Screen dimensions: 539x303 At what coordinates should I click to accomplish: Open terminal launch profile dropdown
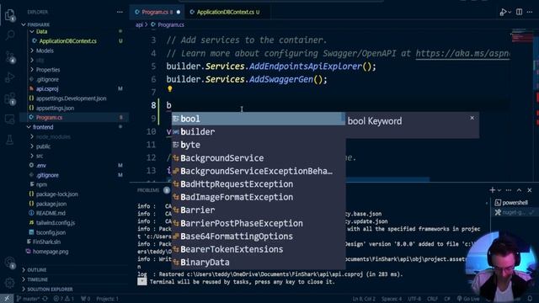(499, 190)
